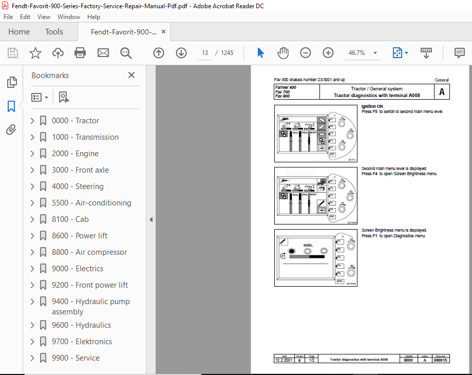Jump to 9900 - Service bookmark
Screen dimensions: 472x375
(75, 358)
